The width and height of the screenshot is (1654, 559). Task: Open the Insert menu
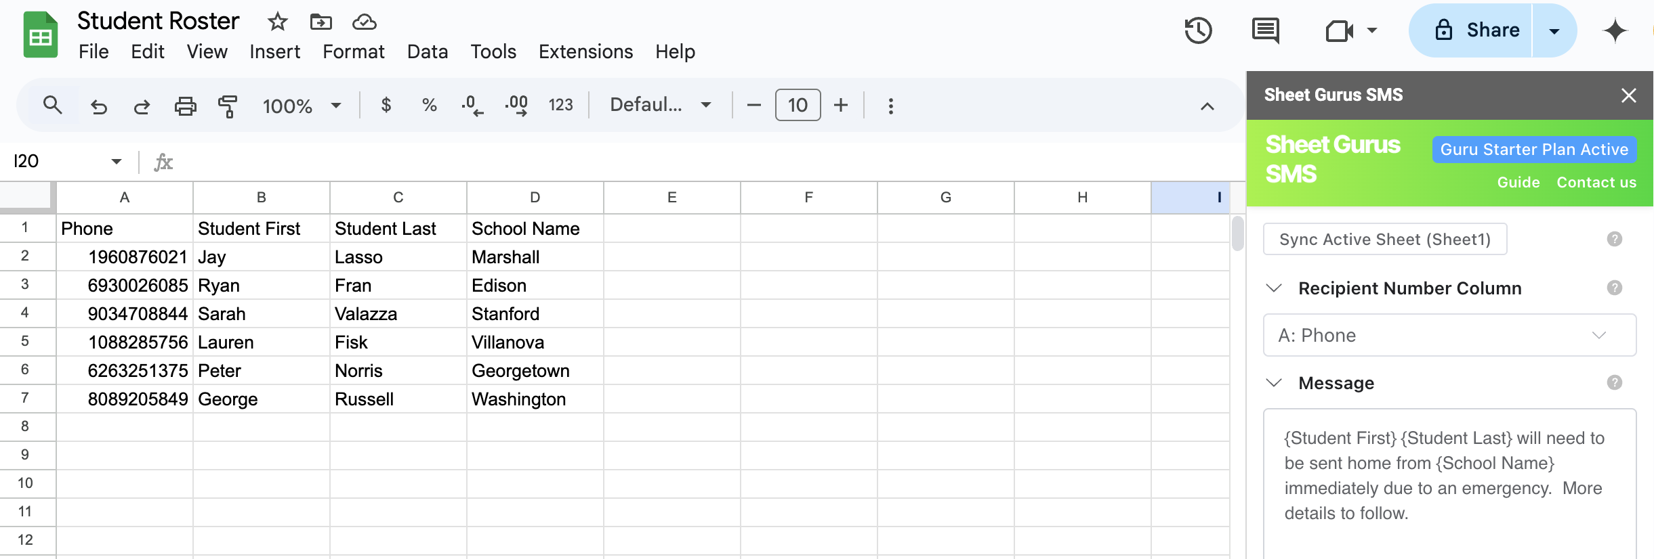pos(274,52)
